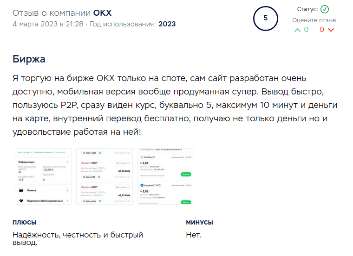Click the Статус label text
This screenshot has width=353, height=256.
[x=307, y=10]
